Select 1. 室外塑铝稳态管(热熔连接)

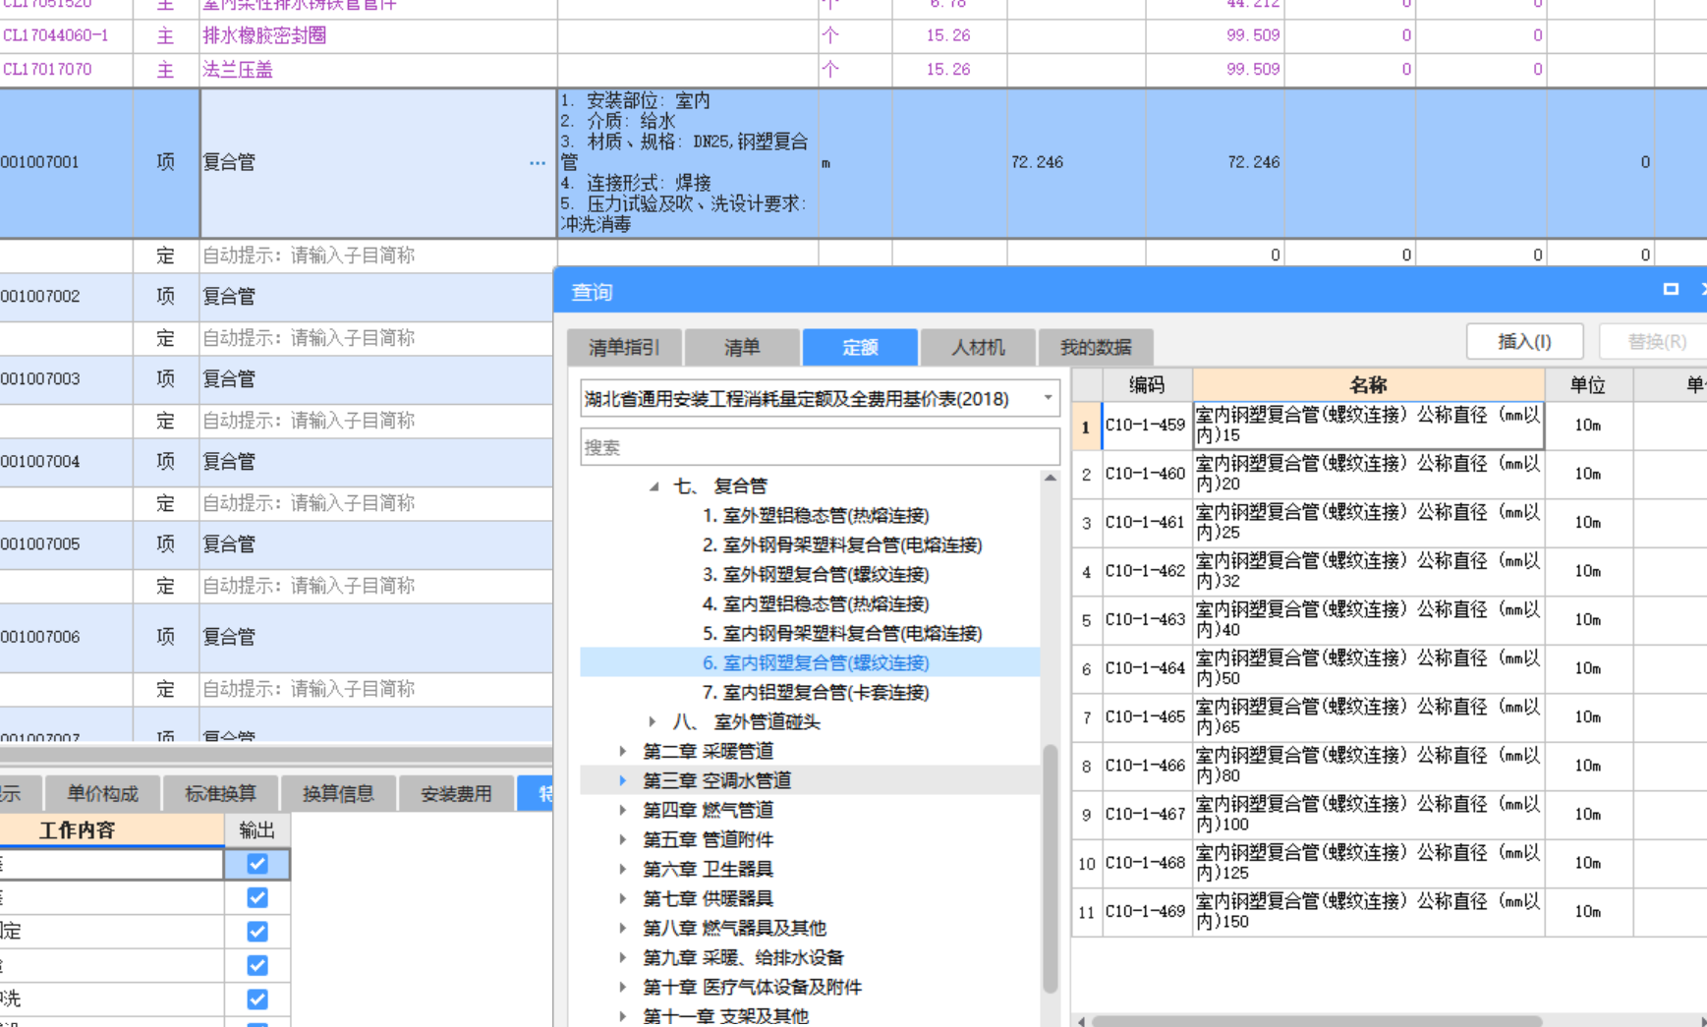click(x=816, y=515)
